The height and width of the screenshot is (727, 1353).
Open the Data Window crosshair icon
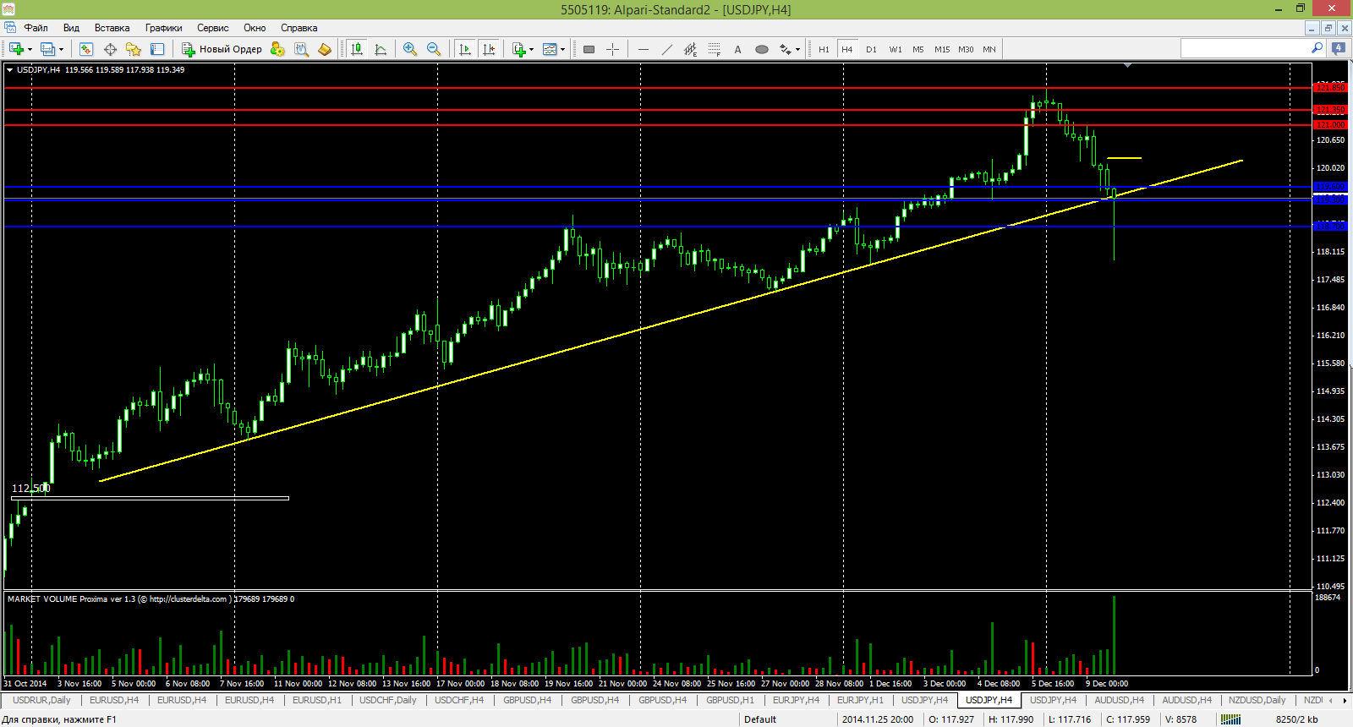click(110, 49)
